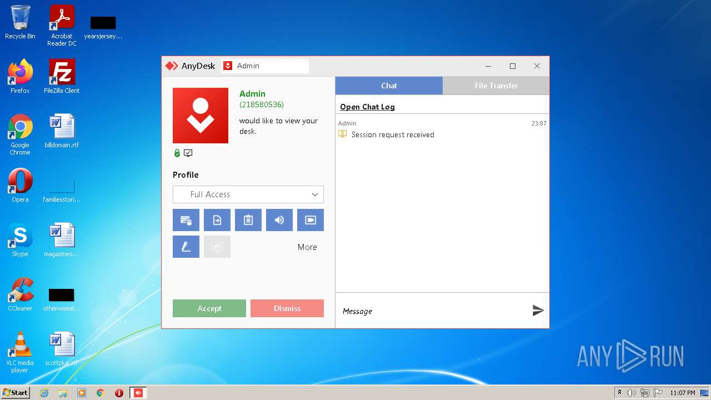The image size is (711, 400).
Task: Accept the AnyDesk session request
Action: click(x=209, y=308)
